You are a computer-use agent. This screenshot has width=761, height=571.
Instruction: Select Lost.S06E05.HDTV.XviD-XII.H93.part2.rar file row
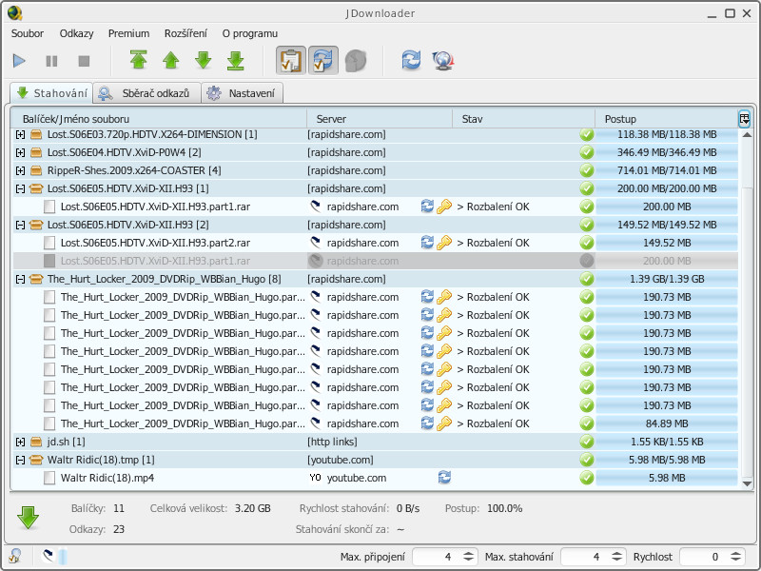[x=375, y=243]
